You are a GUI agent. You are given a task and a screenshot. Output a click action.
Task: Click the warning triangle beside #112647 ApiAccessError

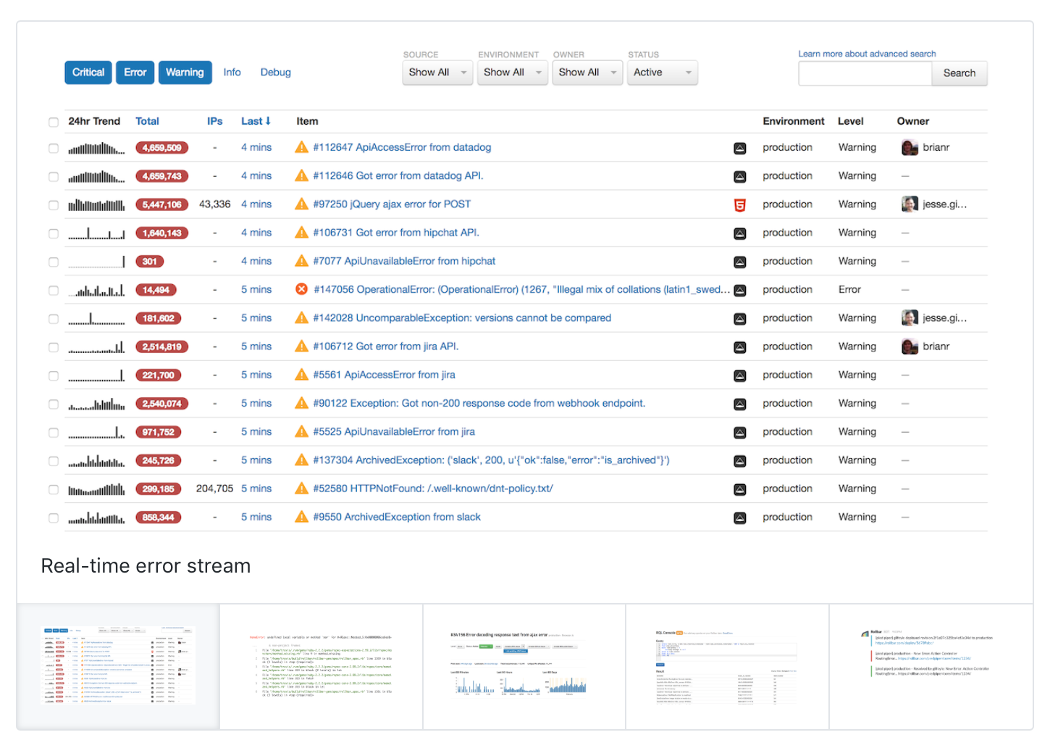(301, 147)
